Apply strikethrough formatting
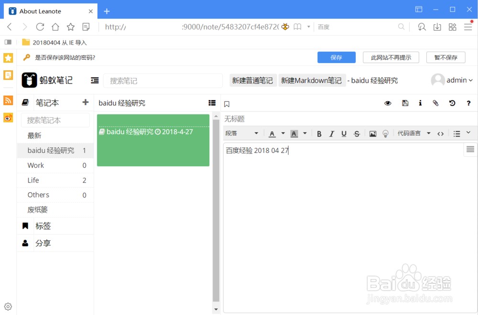 click(357, 133)
